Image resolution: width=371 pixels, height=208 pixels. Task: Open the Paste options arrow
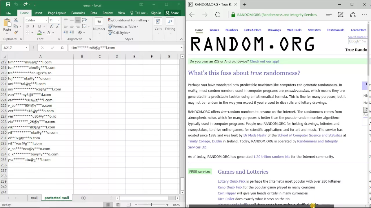pos(7,33)
